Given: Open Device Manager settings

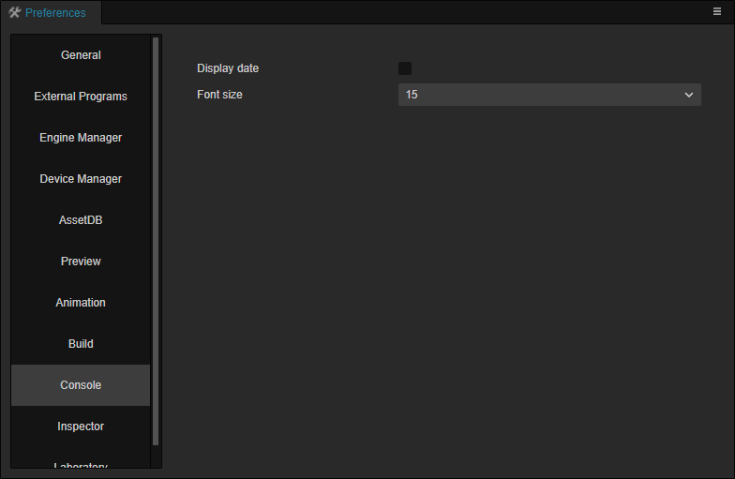Looking at the screenshot, I should pyautogui.click(x=81, y=179).
